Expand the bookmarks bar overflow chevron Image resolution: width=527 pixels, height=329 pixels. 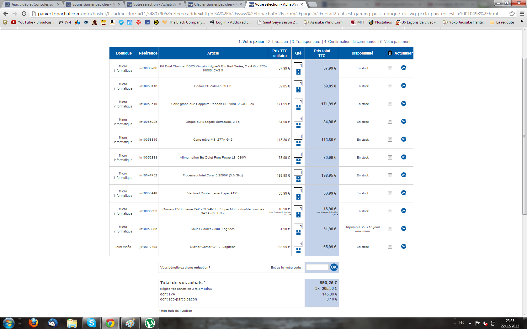(522, 21)
